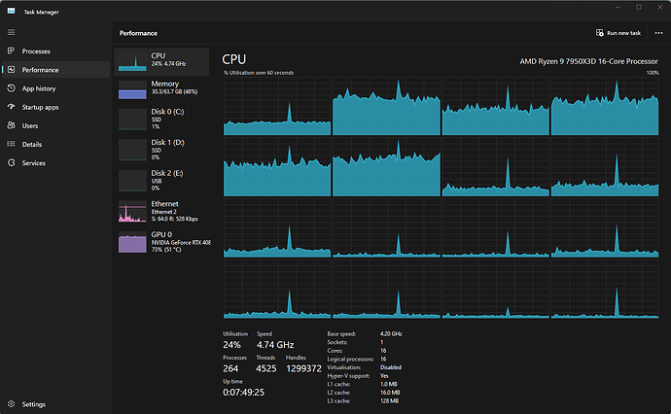Click the 128 MB L3 cache value

(389, 401)
